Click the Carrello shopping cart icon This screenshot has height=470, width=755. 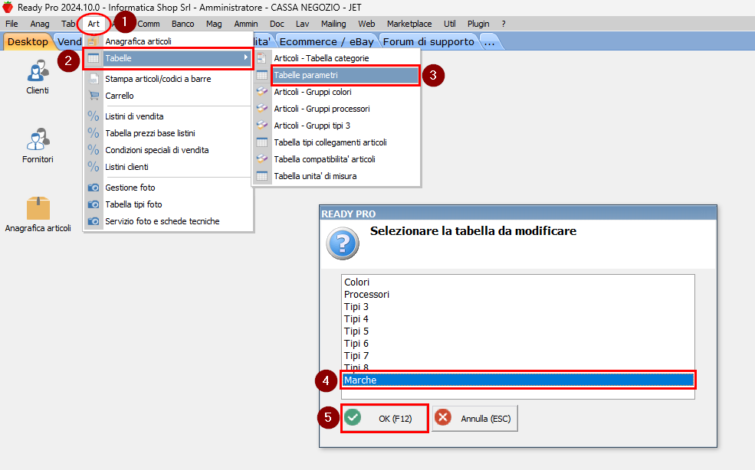(x=94, y=96)
